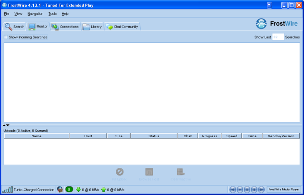Click the Clear Inactive icon
Image resolution: width=304 pixels, height=195 pixels.
180,172
